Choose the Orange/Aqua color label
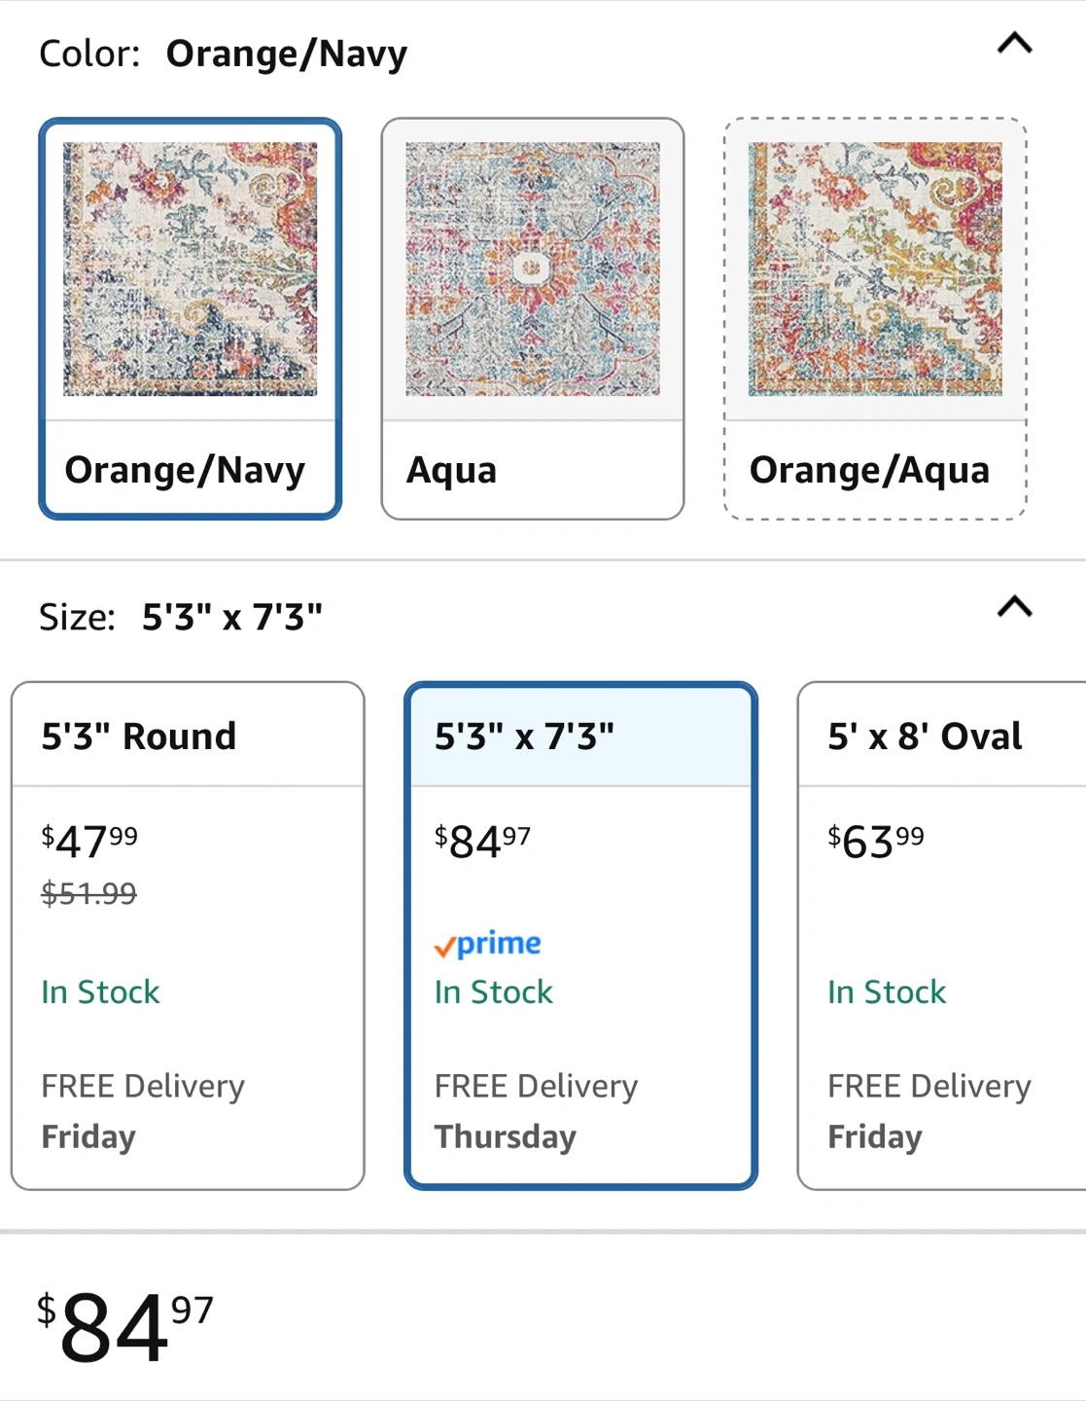This screenshot has height=1401, width=1086. [869, 470]
